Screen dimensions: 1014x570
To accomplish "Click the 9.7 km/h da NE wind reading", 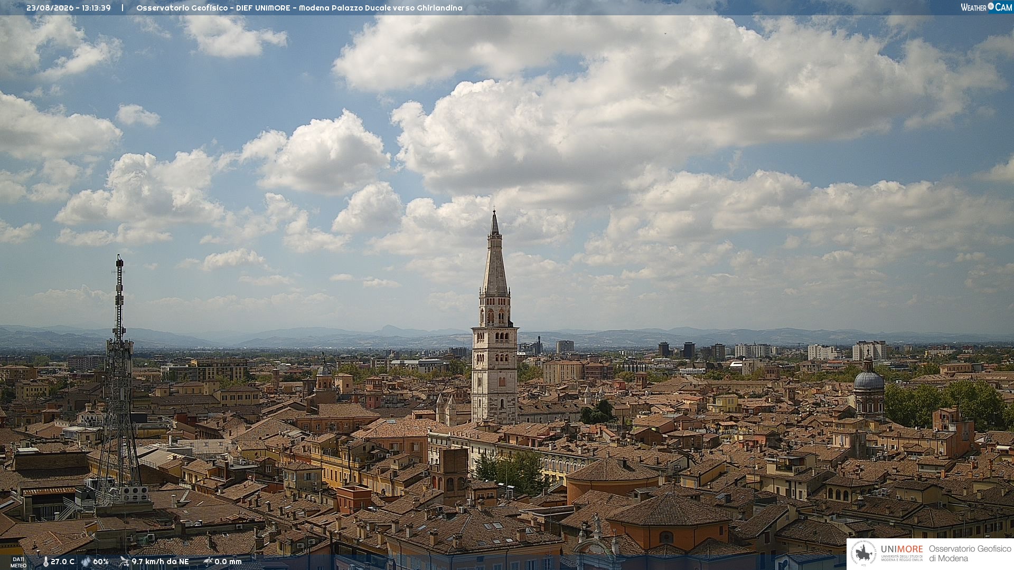I will 160,562.
